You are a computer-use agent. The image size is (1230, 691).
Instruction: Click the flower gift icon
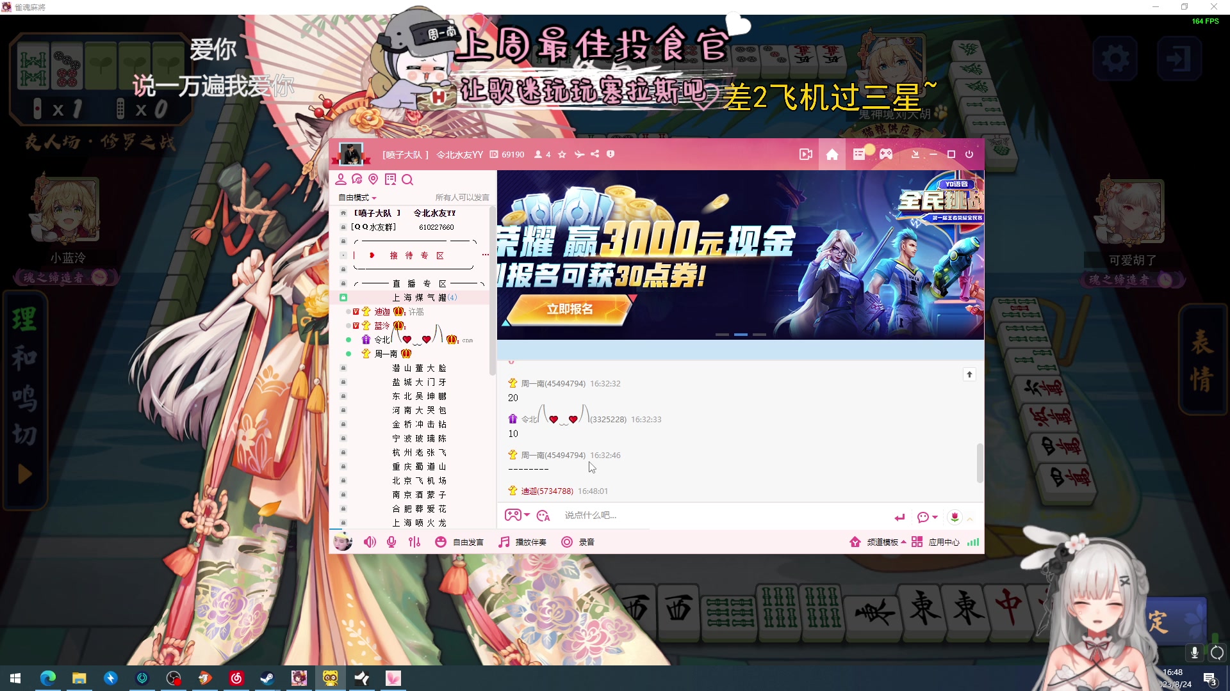[x=955, y=517]
